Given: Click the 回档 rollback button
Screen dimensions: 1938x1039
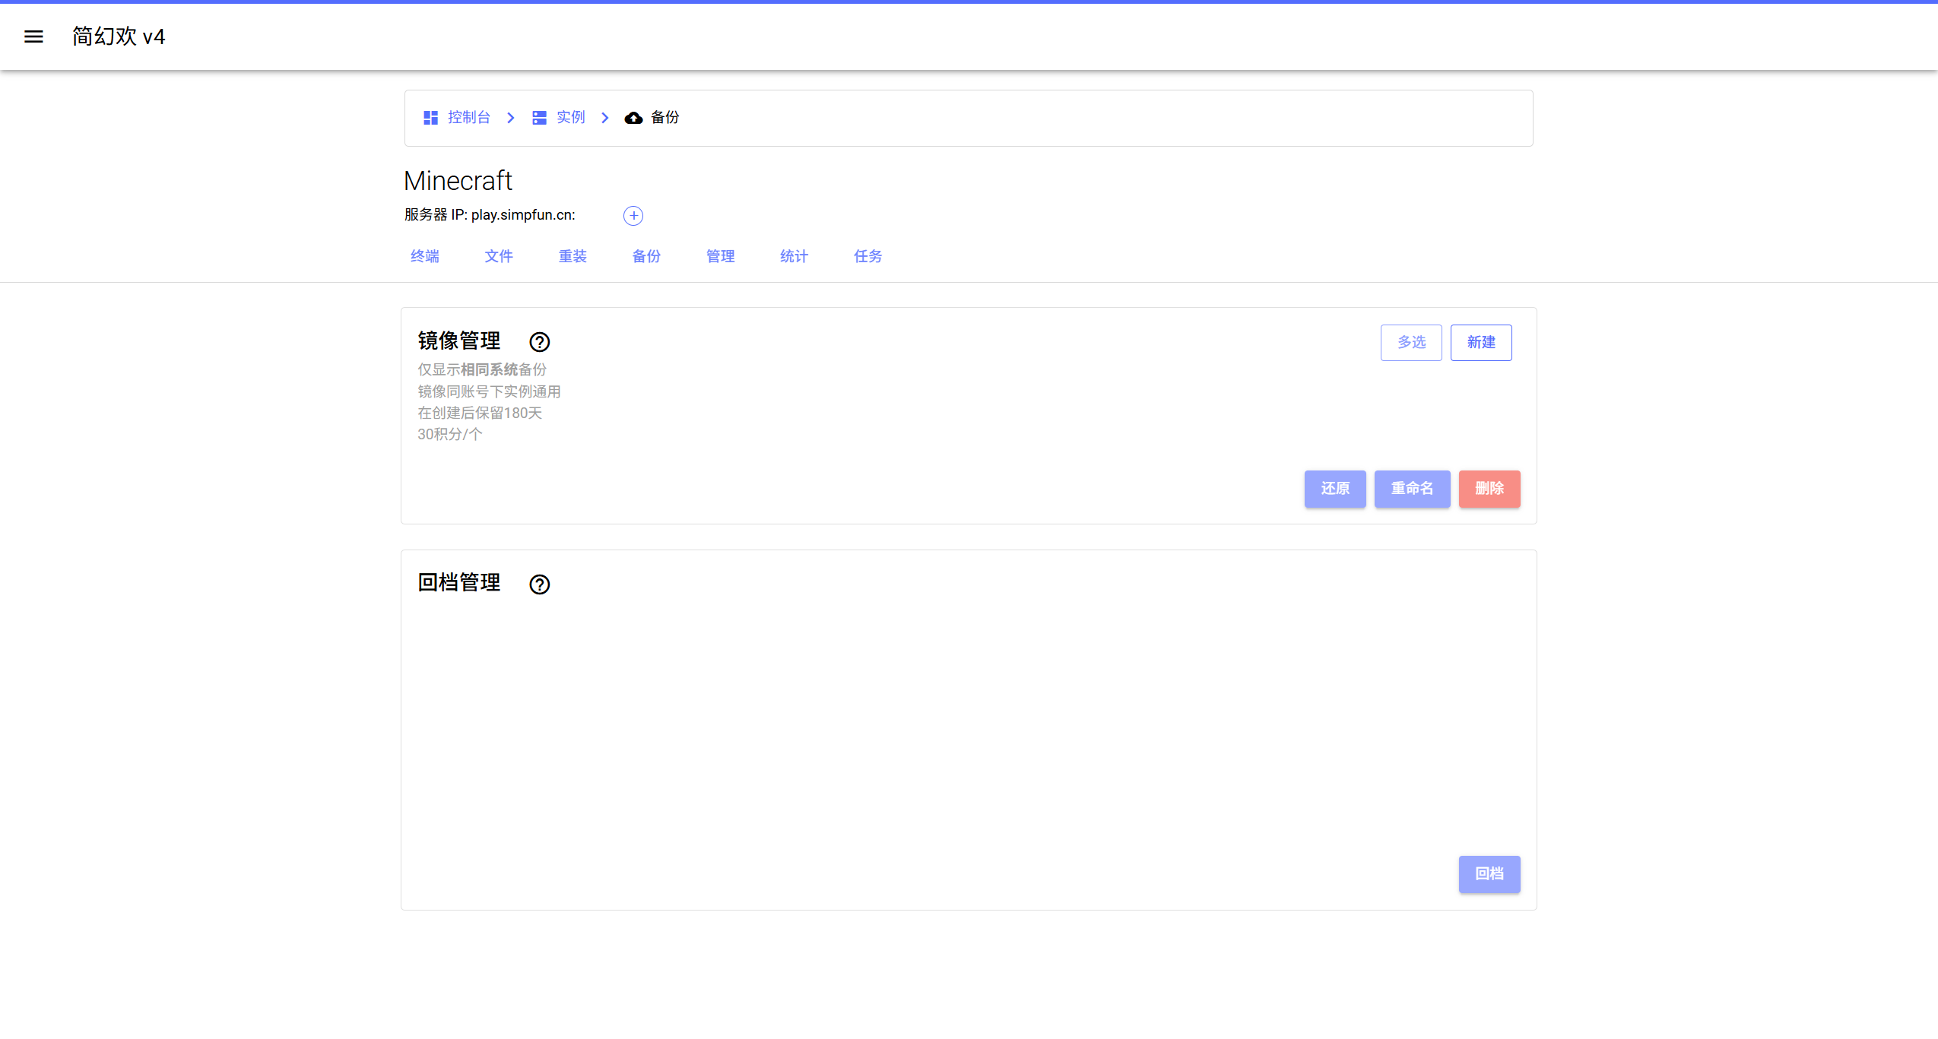Looking at the screenshot, I should point(1489,874).
